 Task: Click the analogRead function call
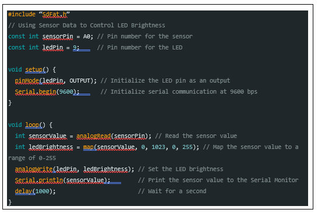pyautogui.click(x=94, y=136)
